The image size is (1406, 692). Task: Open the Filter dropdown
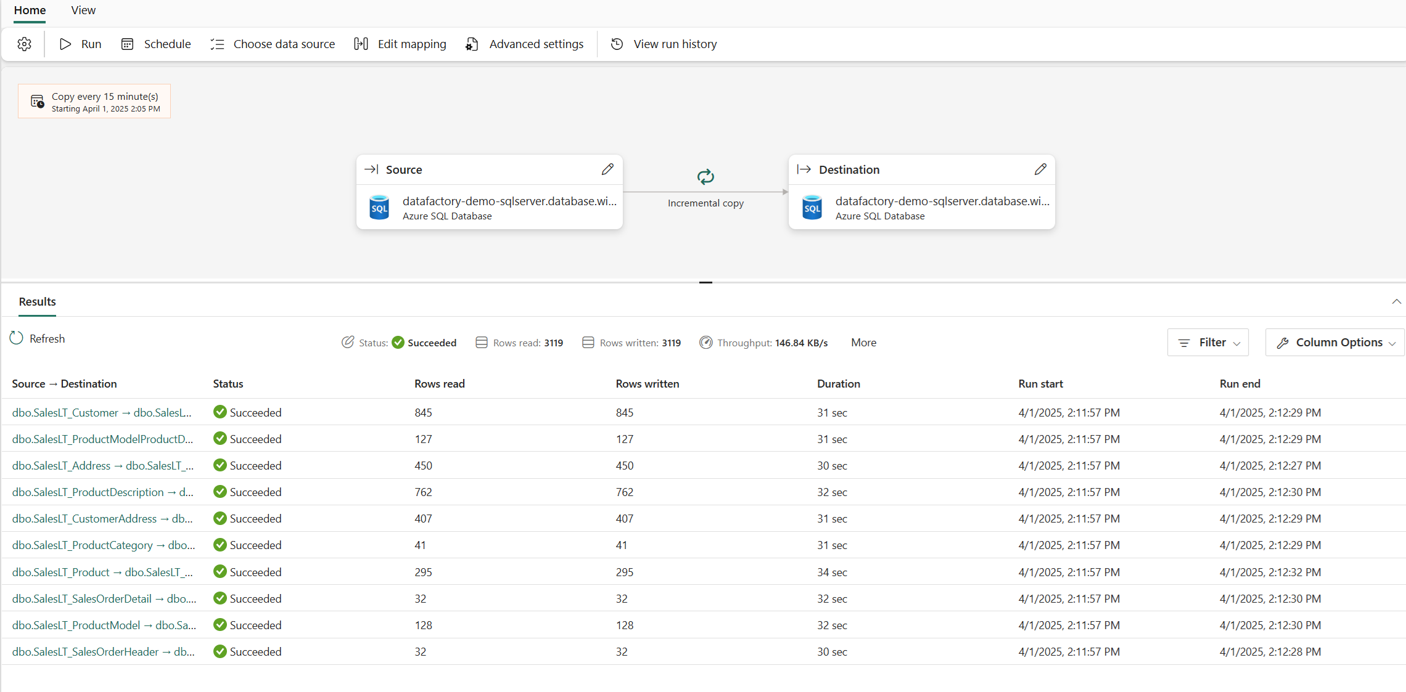click(x=1207, y=342)
